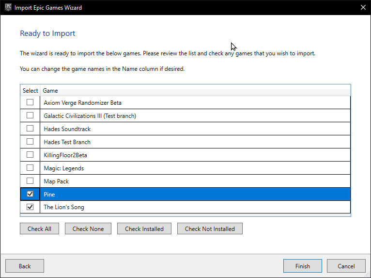The image size is (371, 278).
Task: Go Back to the previous wizard step
Action: (25, 266)
